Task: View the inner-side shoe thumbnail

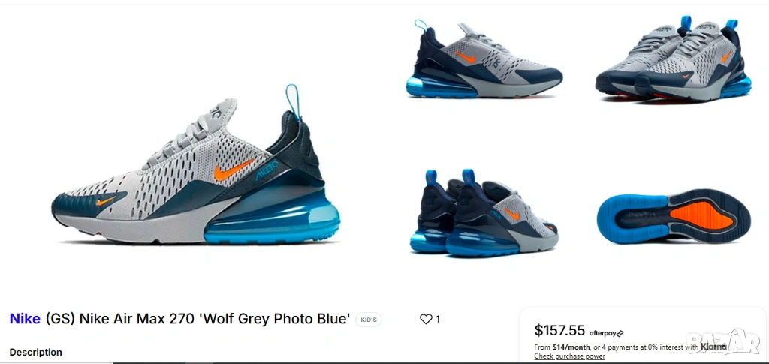Action: (484, 59)
